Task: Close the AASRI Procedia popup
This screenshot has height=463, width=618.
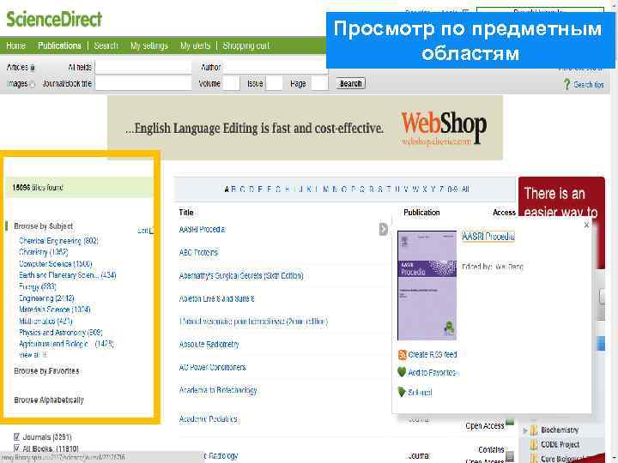Action: click(586, 225)
